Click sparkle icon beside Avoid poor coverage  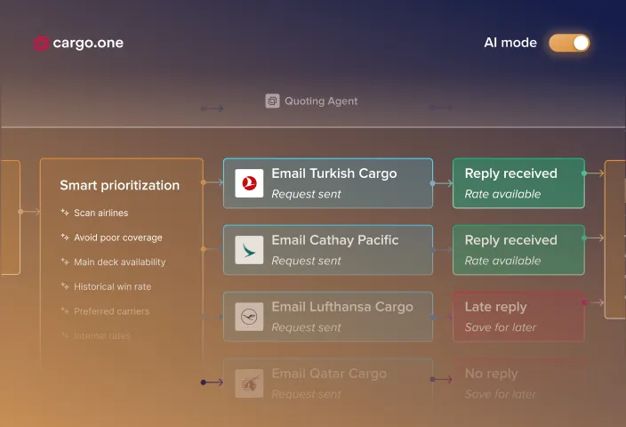65,237
